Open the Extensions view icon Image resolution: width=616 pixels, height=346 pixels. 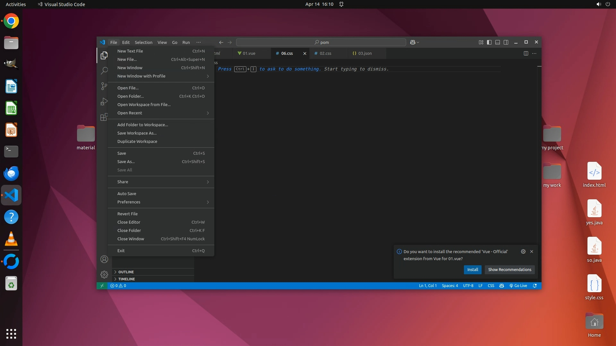(x=104, y=117)
